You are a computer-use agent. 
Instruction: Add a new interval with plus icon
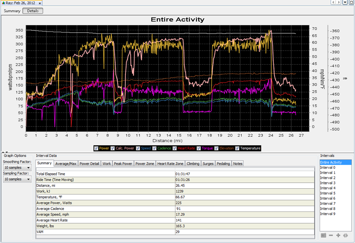click(338, 235)
